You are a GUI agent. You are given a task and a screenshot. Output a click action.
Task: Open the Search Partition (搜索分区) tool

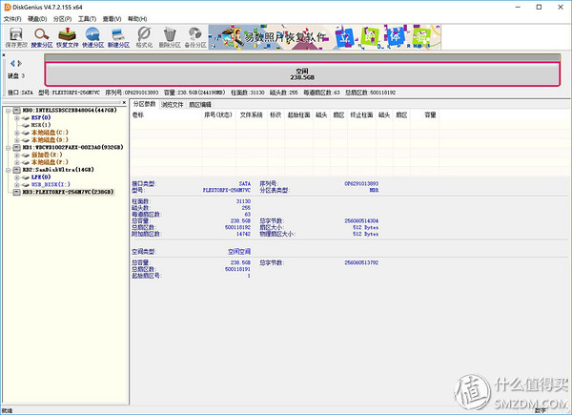click(x=42, y=37)
